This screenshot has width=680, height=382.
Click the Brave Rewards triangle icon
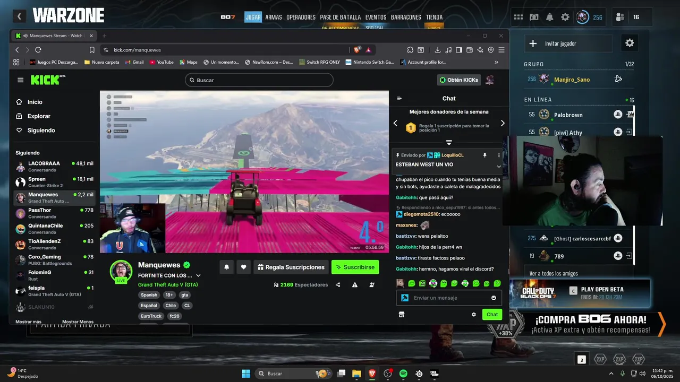tap(368, 50)
